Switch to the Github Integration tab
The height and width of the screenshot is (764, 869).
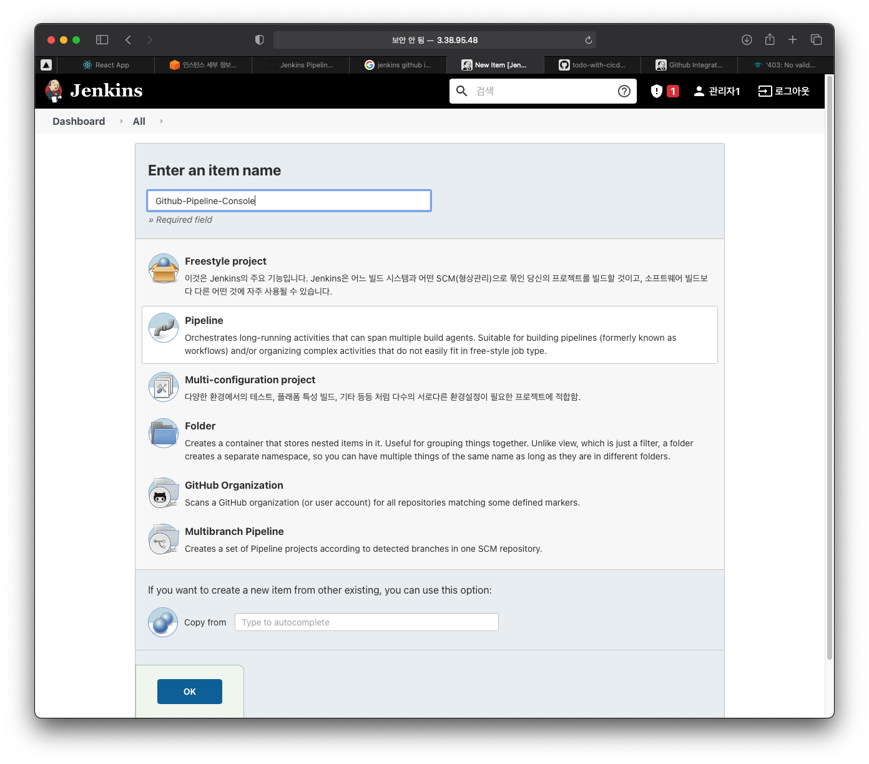pos(689,65)
